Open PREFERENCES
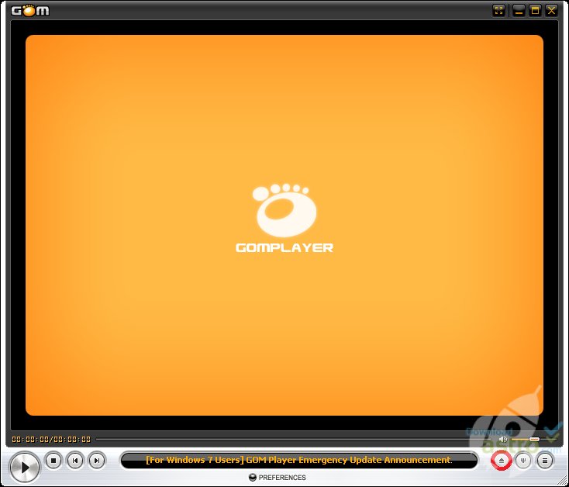This screenshot has height=487, width=569. [278, 478]
